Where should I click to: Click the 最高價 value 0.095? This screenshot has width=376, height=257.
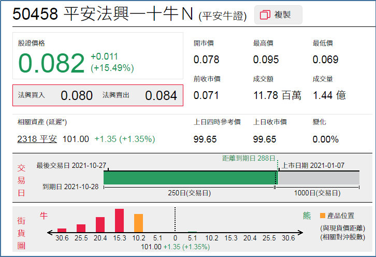click(266, 60)
